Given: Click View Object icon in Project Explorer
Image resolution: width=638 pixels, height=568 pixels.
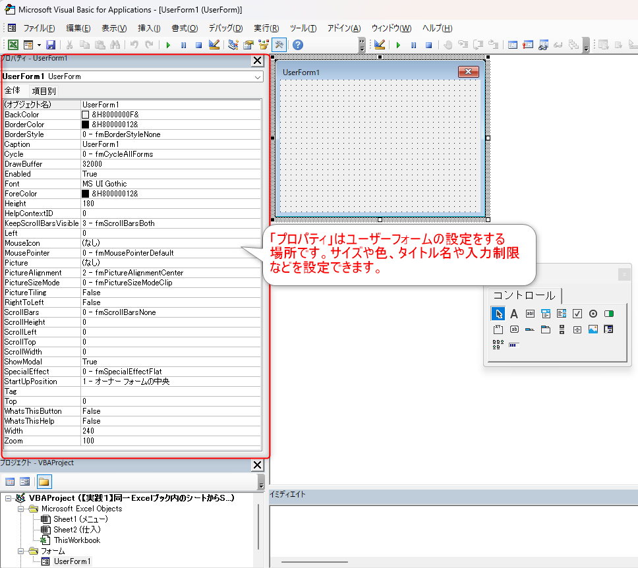Looking at the screenshot, I should point(25,482).
